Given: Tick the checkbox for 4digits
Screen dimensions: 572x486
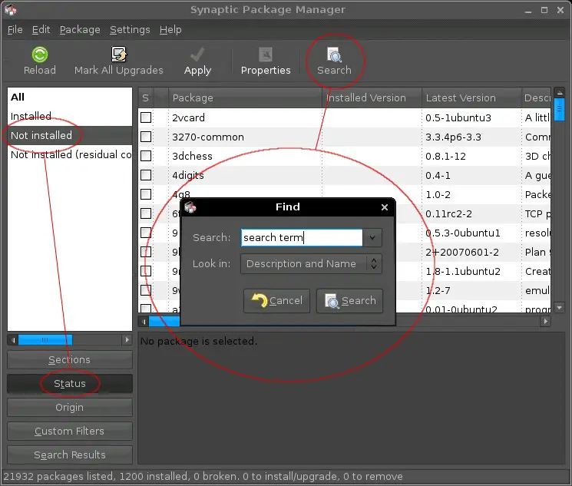Looking at the screenshot, I should tap(146, 175).
